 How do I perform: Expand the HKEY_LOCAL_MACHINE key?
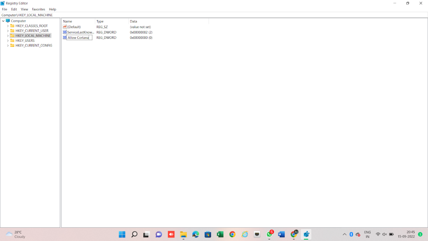[8, 36]
